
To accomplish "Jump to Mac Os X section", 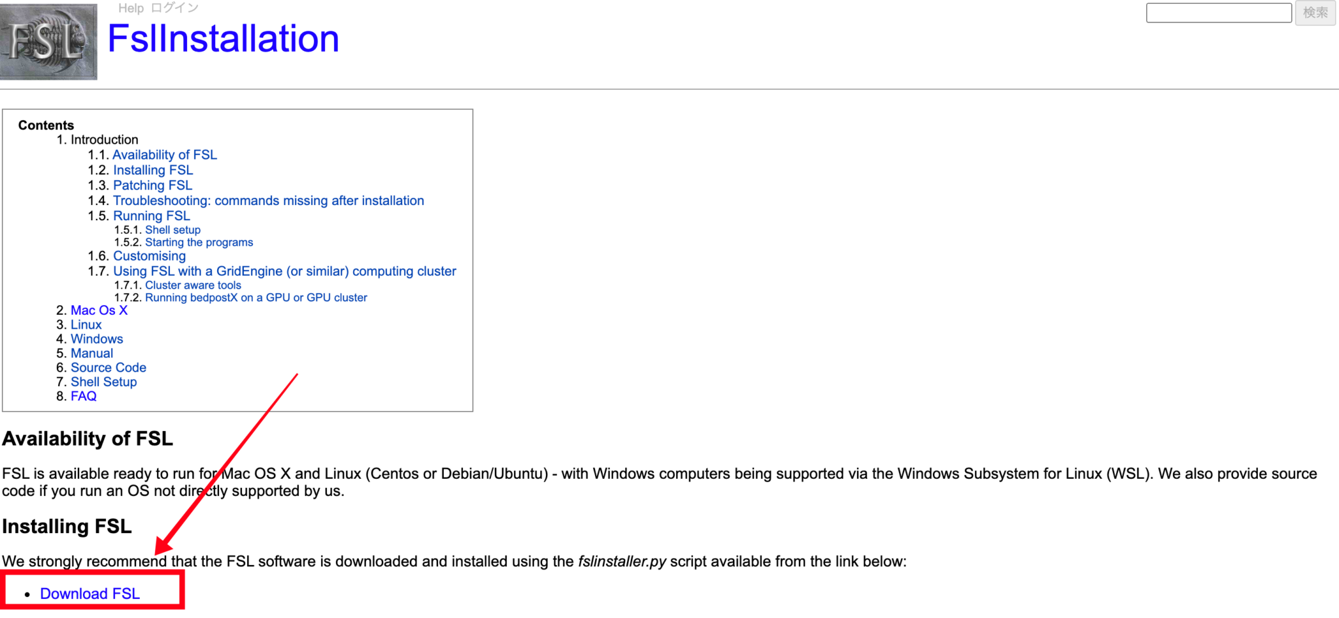I will [x=99, y=310].
